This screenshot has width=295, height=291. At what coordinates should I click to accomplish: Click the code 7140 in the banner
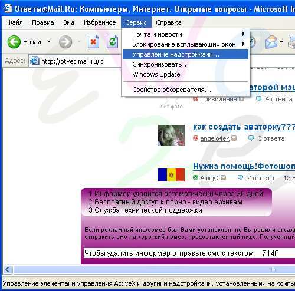[x=270, y=253]
